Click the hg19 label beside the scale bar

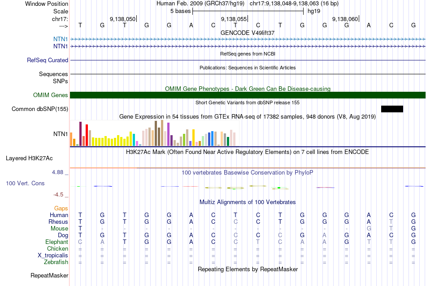pyautogui.click(x=314, y=11)
